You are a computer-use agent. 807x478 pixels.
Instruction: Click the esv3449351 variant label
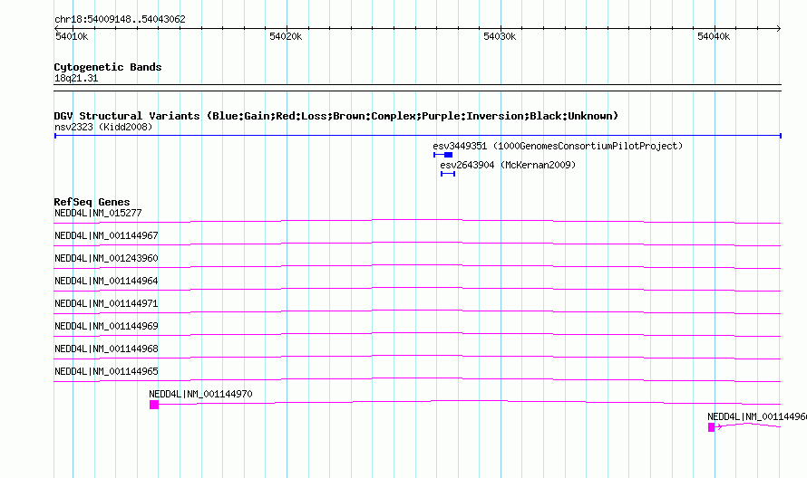(558, 146)
